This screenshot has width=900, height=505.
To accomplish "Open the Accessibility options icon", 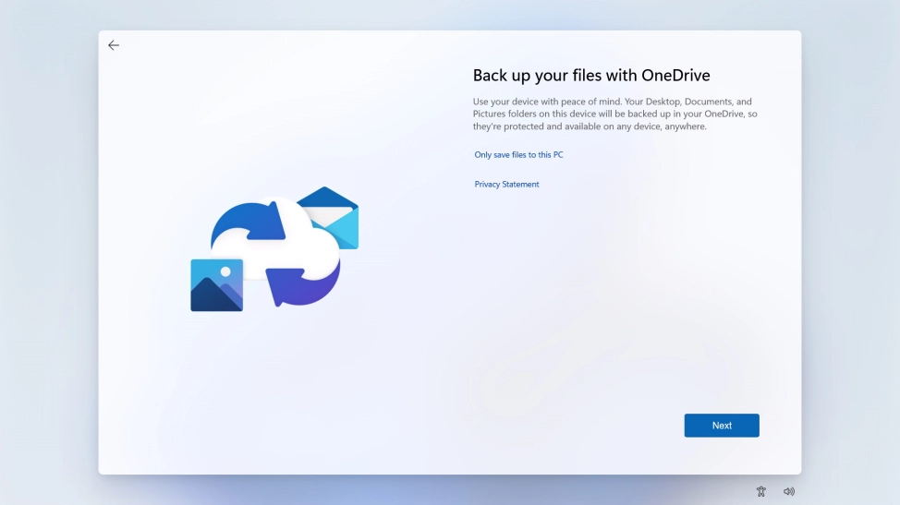I will [761, 491].
